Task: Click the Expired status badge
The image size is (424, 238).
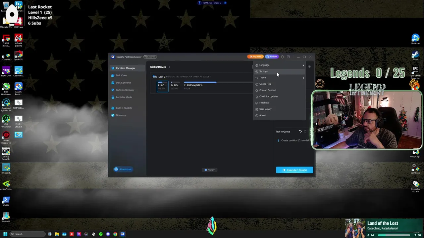Action: click(x=150, y=57)
